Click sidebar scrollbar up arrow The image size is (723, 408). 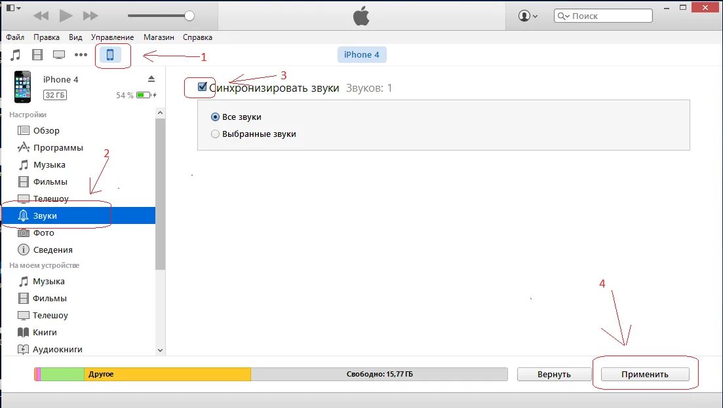[160, 113]
